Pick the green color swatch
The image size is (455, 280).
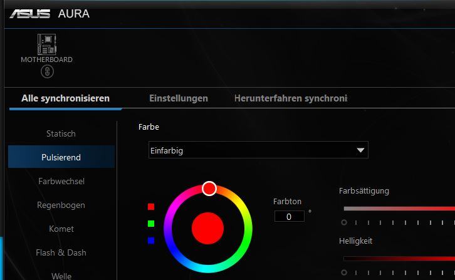tap(151, 224)
